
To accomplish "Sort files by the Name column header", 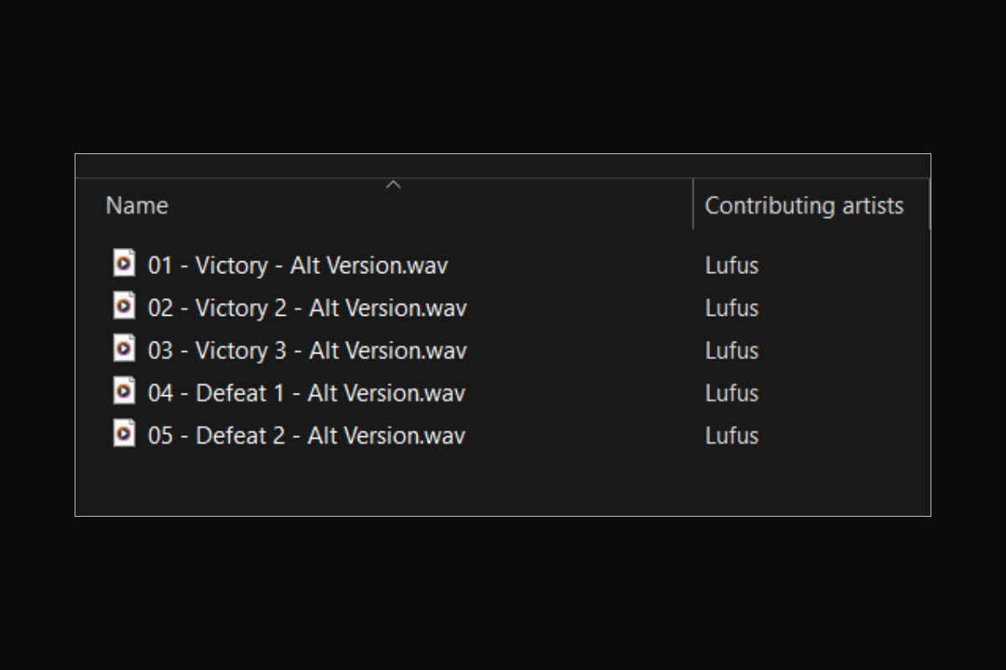I will (x=137, y=206).
